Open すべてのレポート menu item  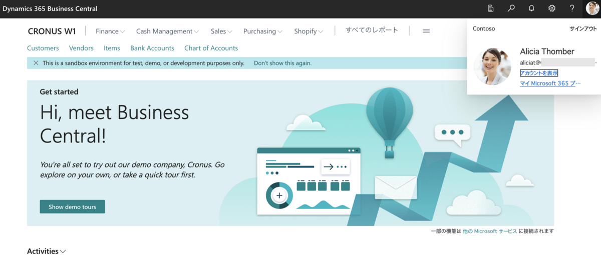pos(372,30)
